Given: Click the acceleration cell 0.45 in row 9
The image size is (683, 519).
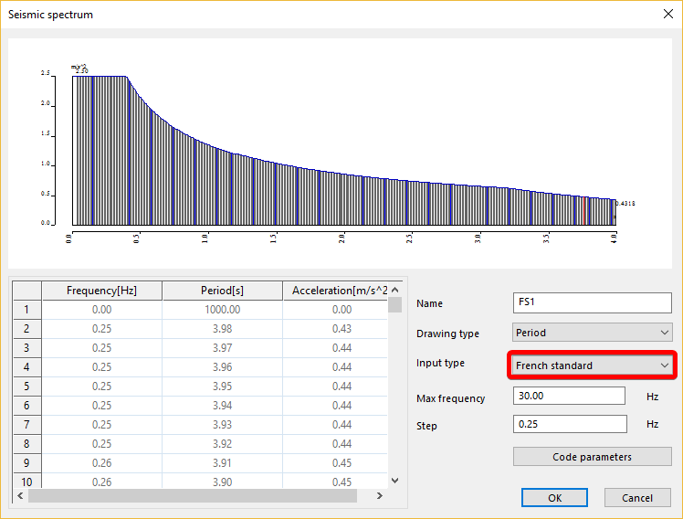Looking at the screenshot, I should 335,462.
